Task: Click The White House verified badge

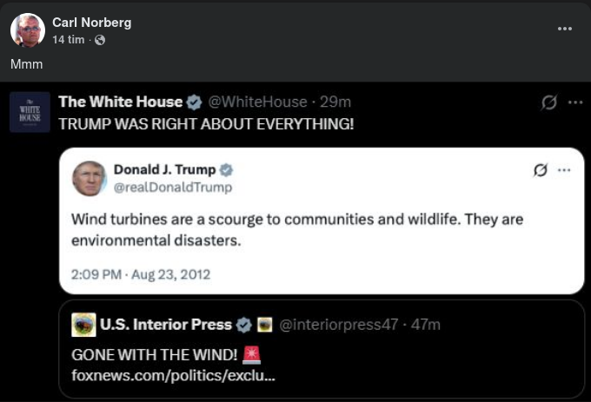Action: [x=195, y=102]
